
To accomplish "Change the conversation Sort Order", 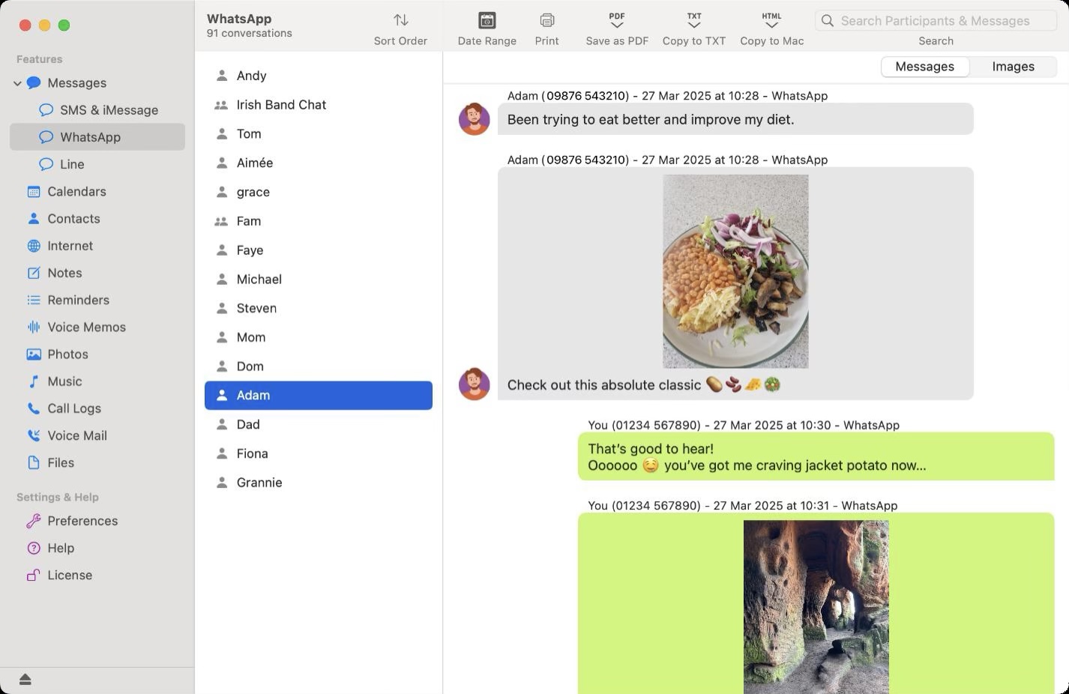I will pos(400,19).
